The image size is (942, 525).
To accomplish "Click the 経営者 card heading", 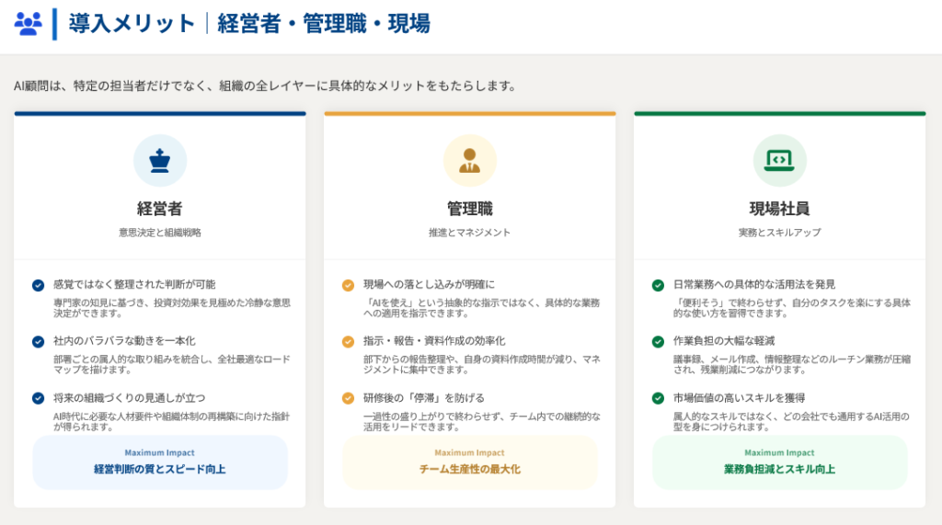I will 160,209.
